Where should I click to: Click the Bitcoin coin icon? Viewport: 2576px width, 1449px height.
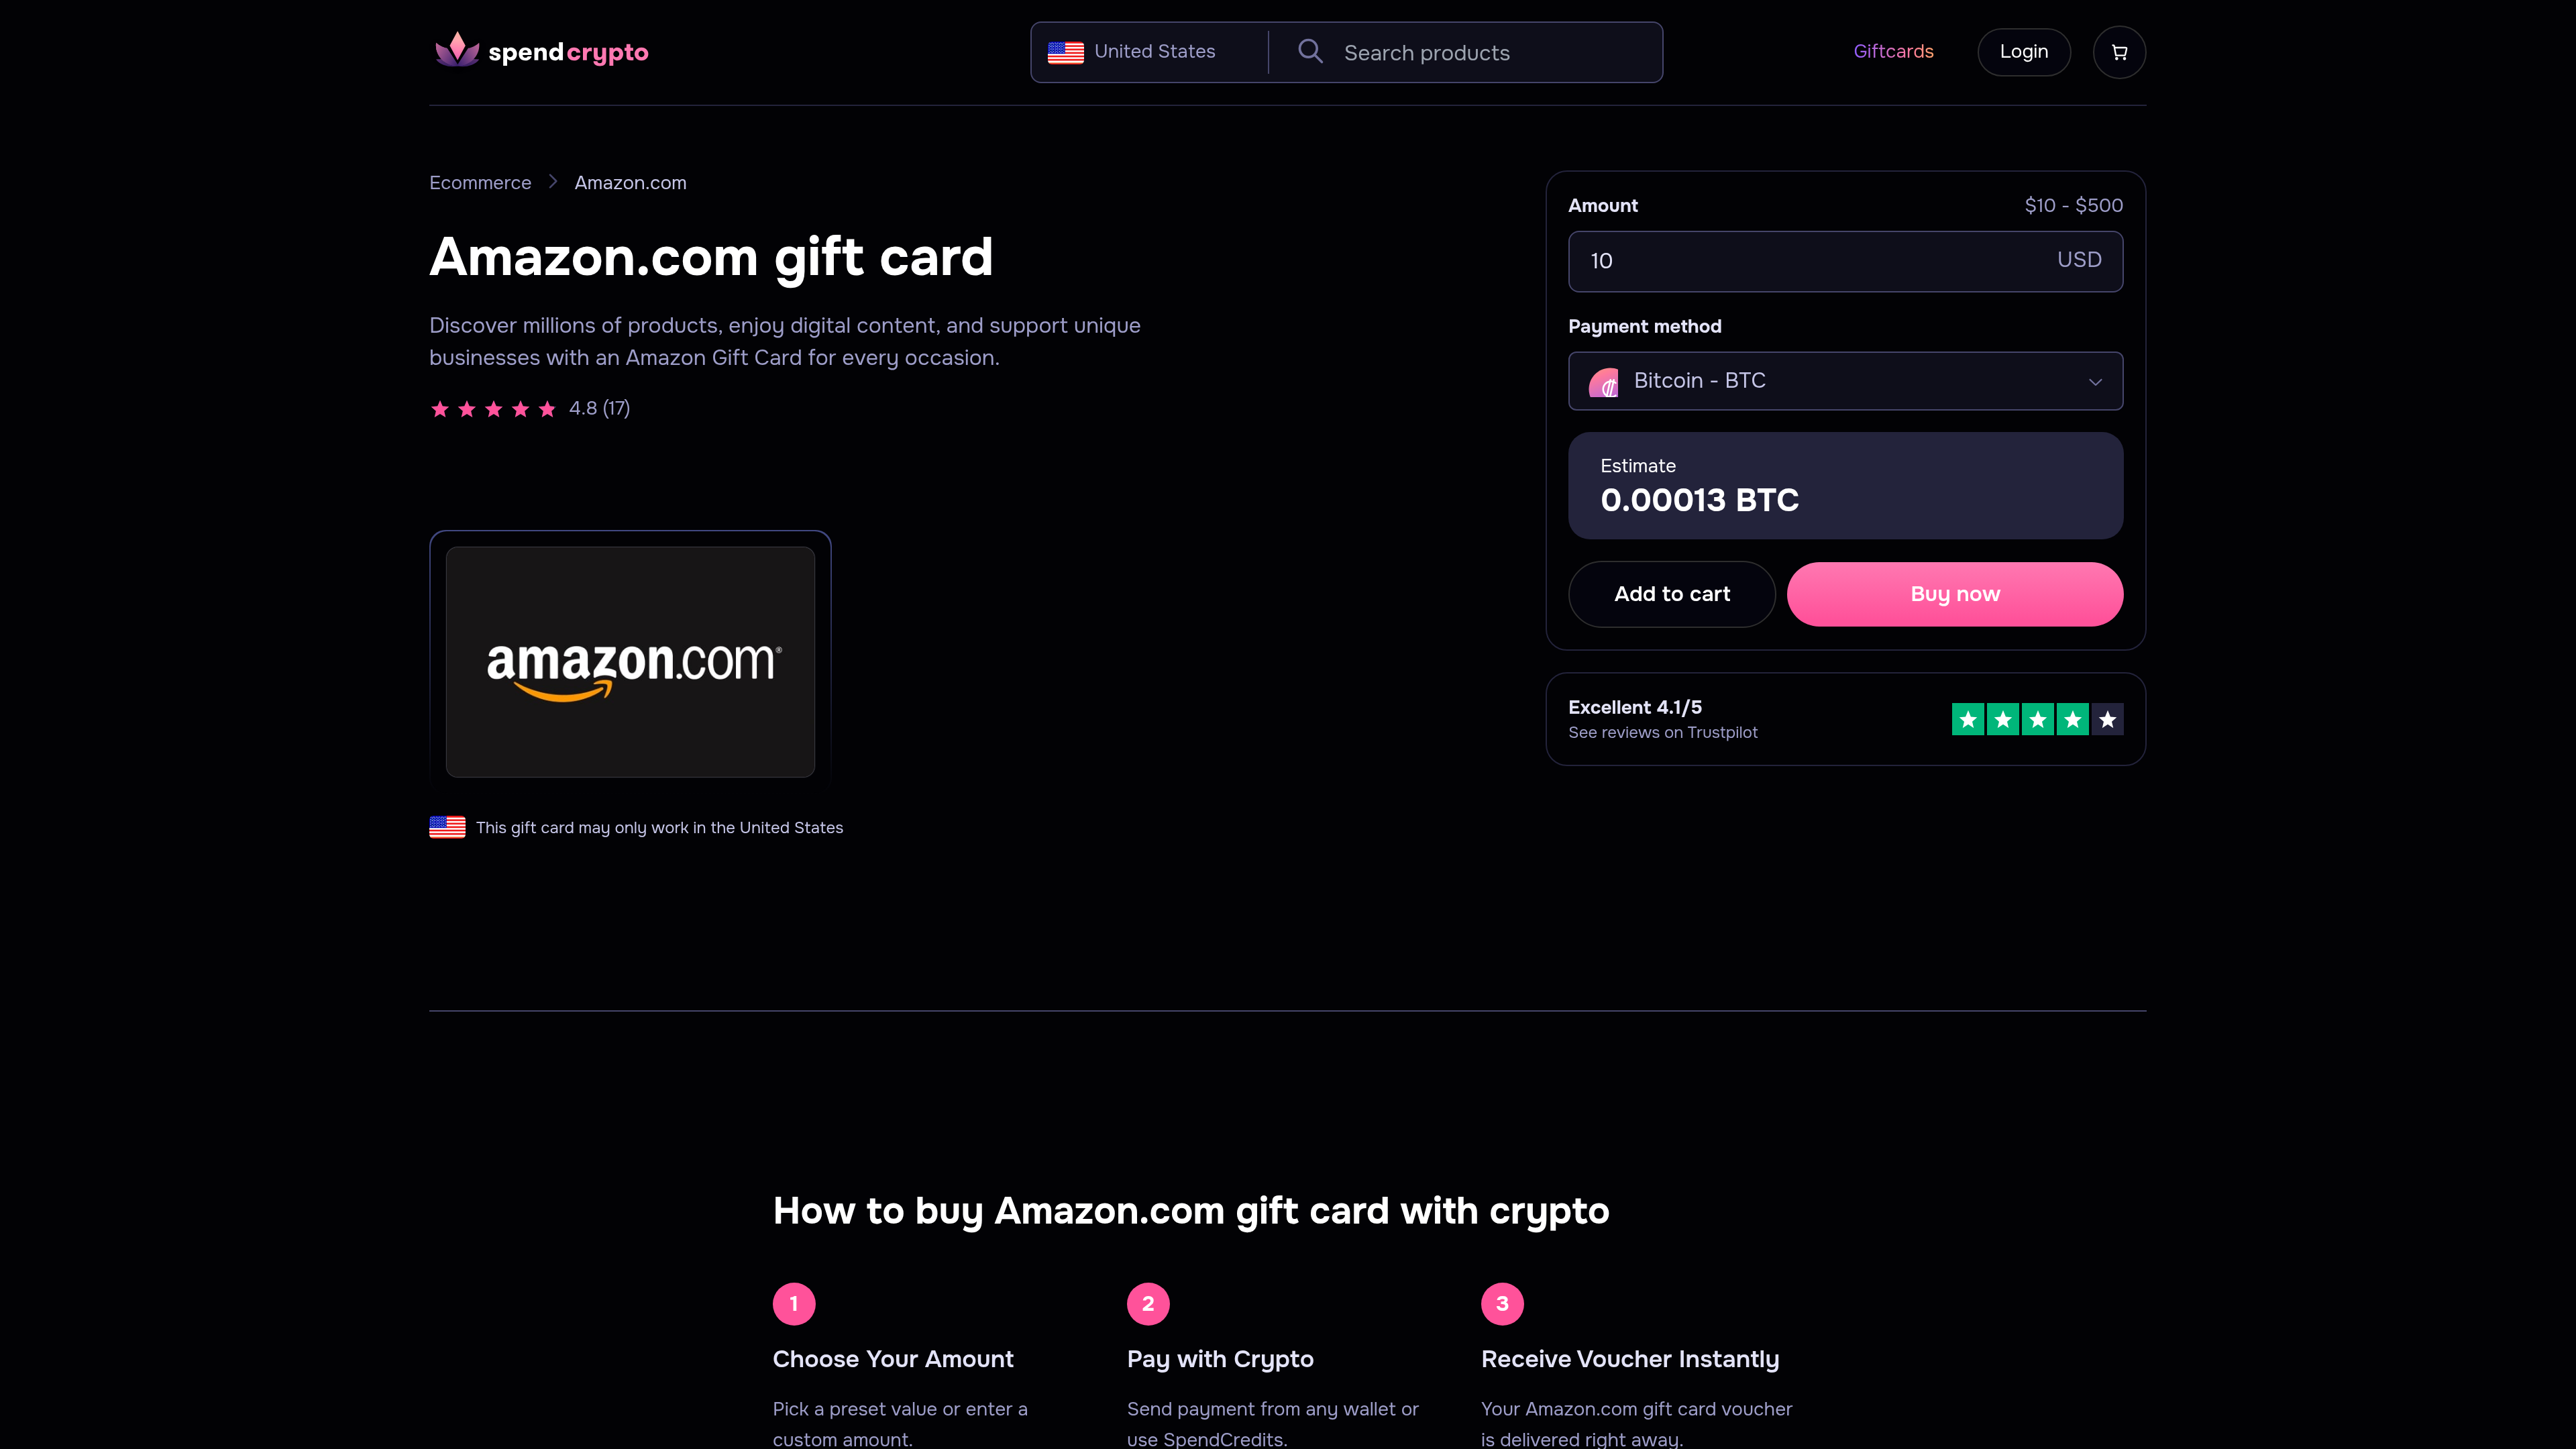[1604, 381]
